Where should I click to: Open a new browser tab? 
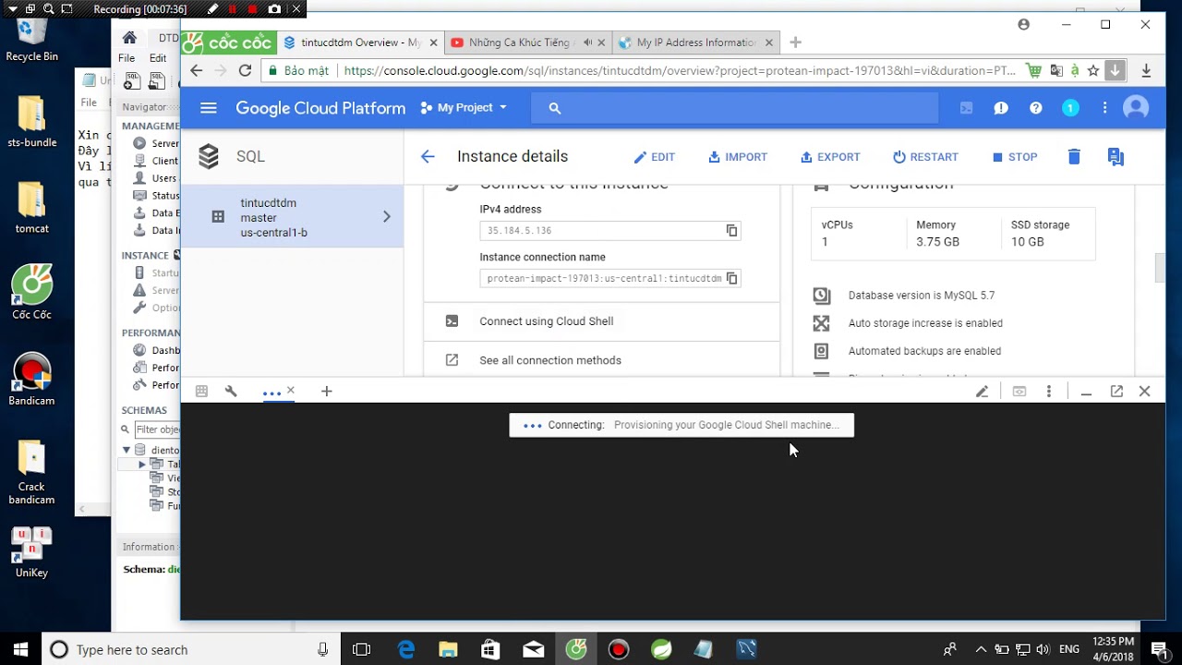coord(795,42)
